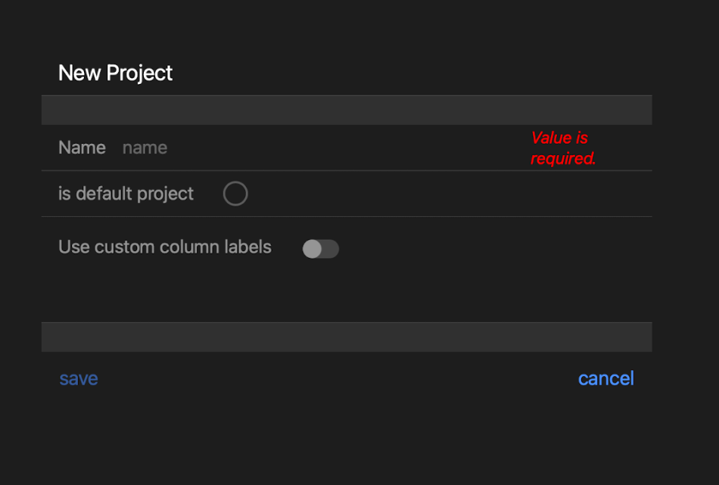Save the new project

(78, 378)
